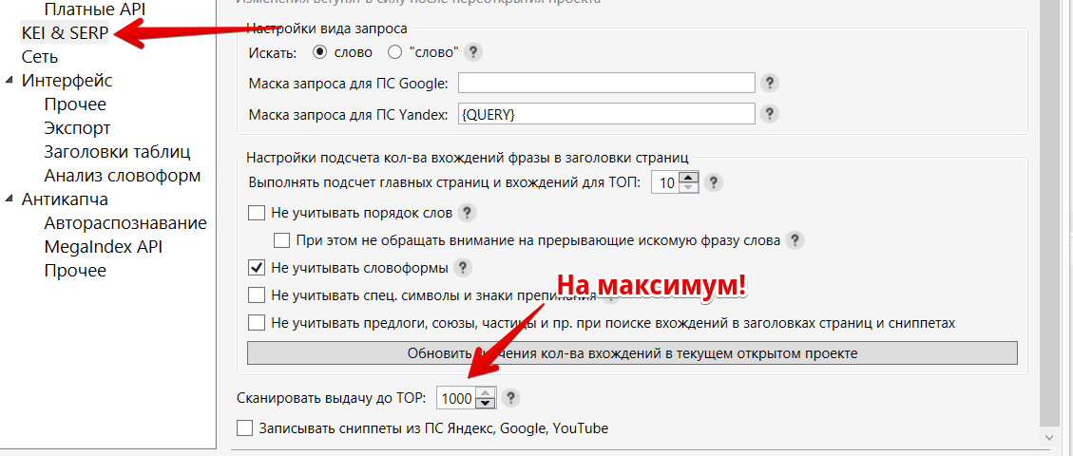Open the KEI & SERP settings section
Screen dimensions: 1073x456
click(65, 33)
